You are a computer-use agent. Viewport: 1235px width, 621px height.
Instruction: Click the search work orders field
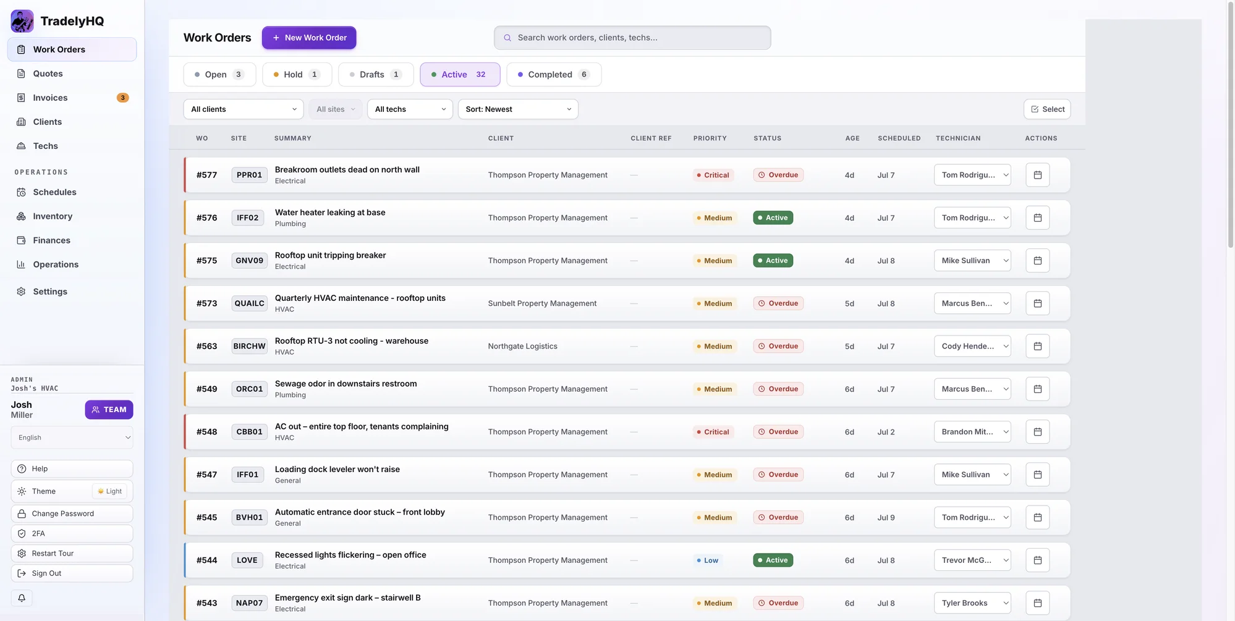click(632, 38)
